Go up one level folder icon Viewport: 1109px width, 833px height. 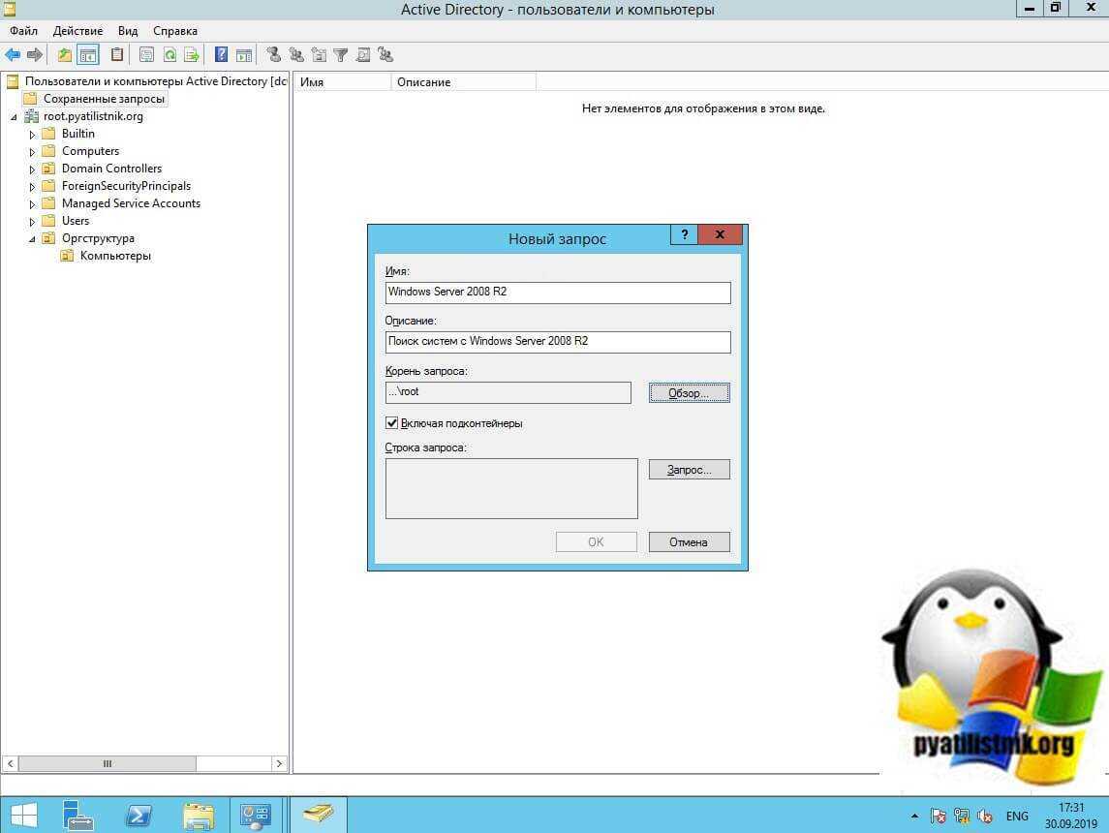[x=64, y=54]
